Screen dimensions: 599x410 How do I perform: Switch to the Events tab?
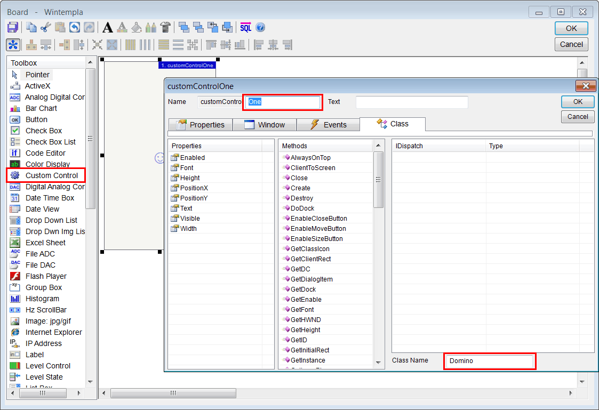[x=329, y=125]
